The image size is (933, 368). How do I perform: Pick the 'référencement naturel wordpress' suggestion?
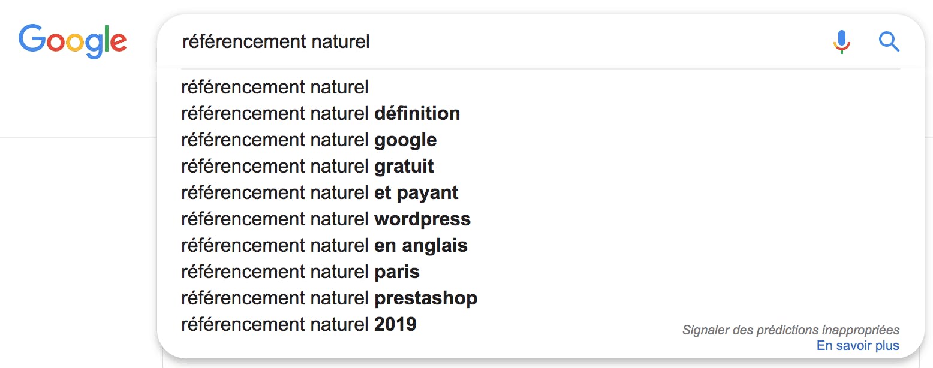click(x=326, y=219)
